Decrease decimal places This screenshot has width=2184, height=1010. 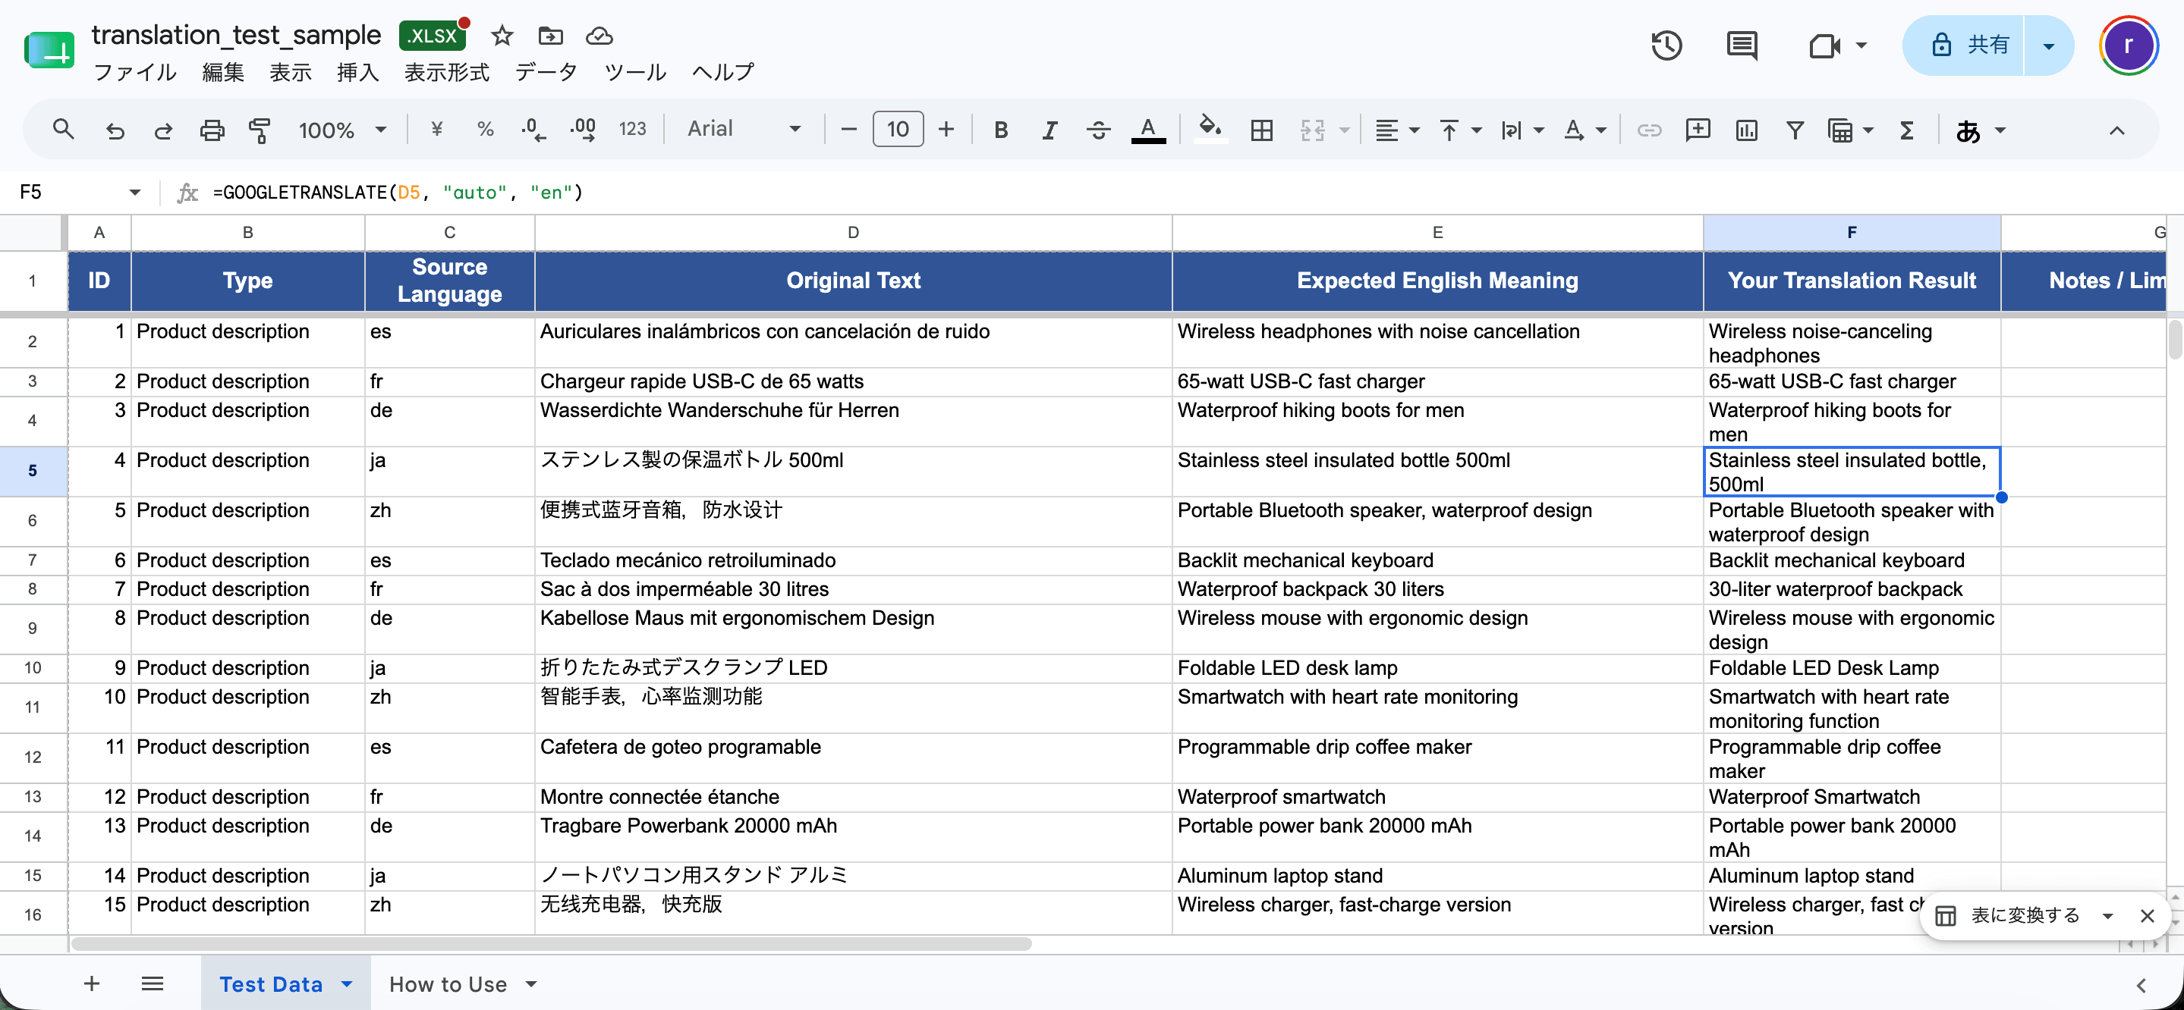click(x=533, y=130)
